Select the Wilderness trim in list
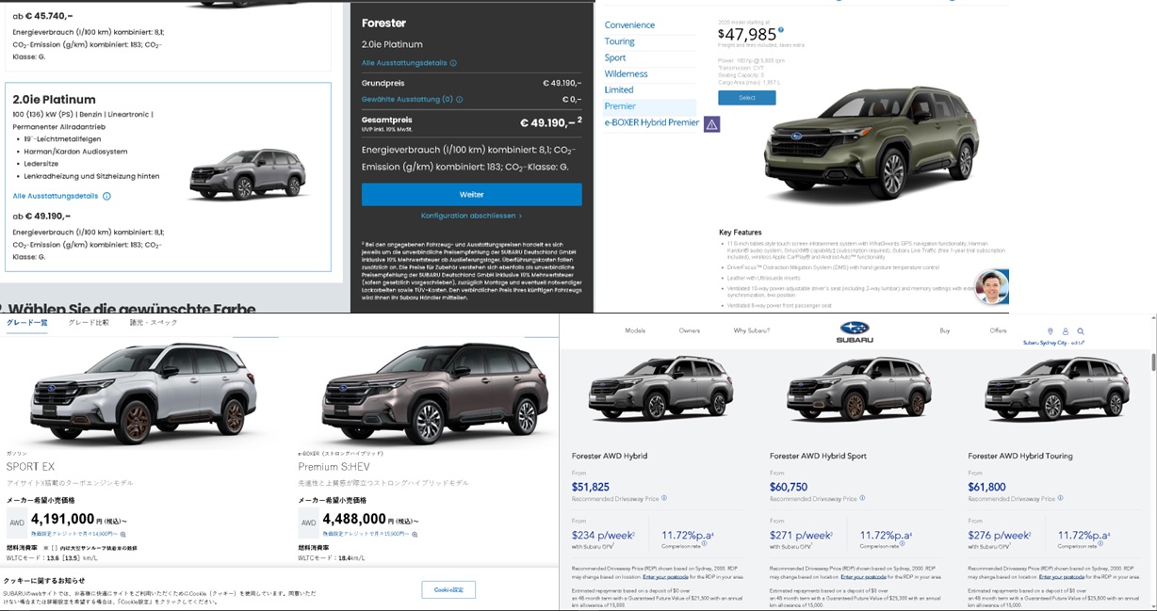 (x=627, y=73)
